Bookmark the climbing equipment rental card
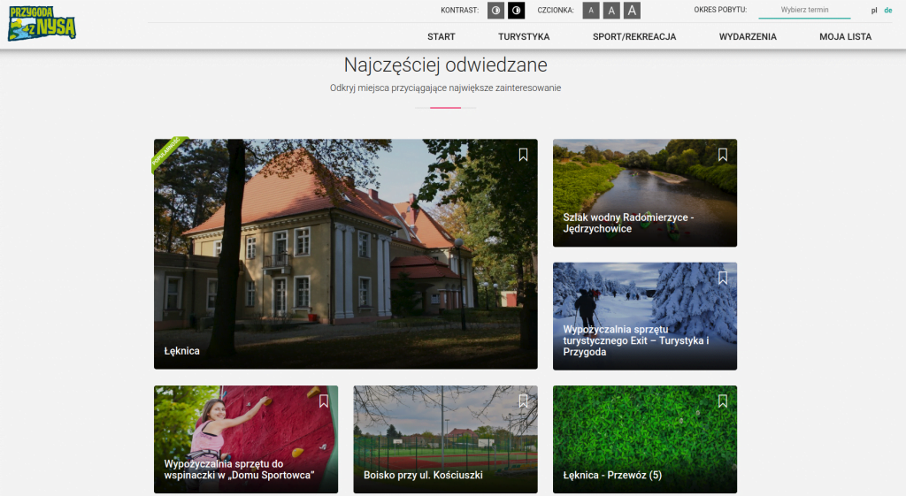The height and width of the screenshot is (496, 906). coord(324,401)
